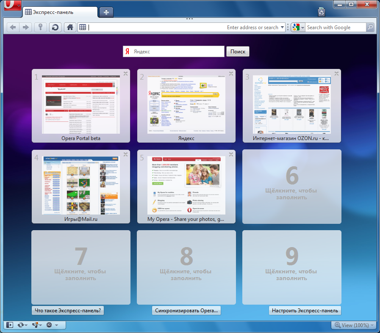Image resolution: width=380 pixels, height=333 pixels.
Task: Toggle the side panel icon in status bar
Action: pyautogui.click(x=10, y=325)
